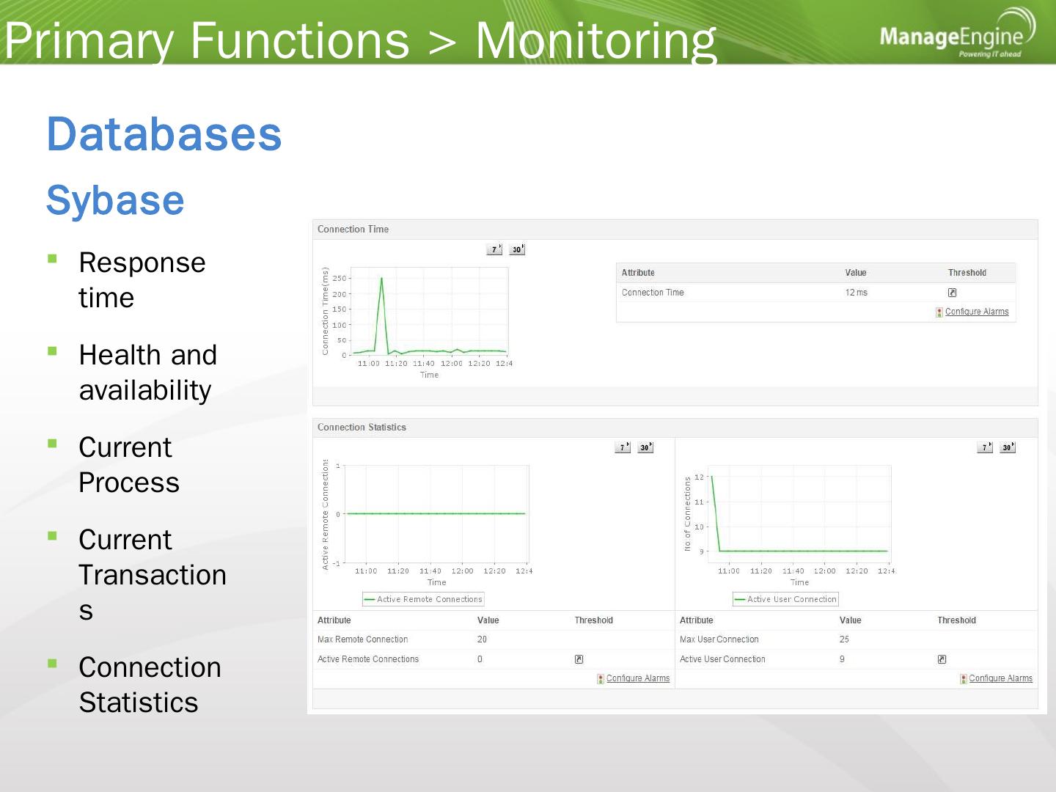Click the 'Active Remote Connections' chart legend
Screen dimensions: 1056x792
click(x=423, y=599)
